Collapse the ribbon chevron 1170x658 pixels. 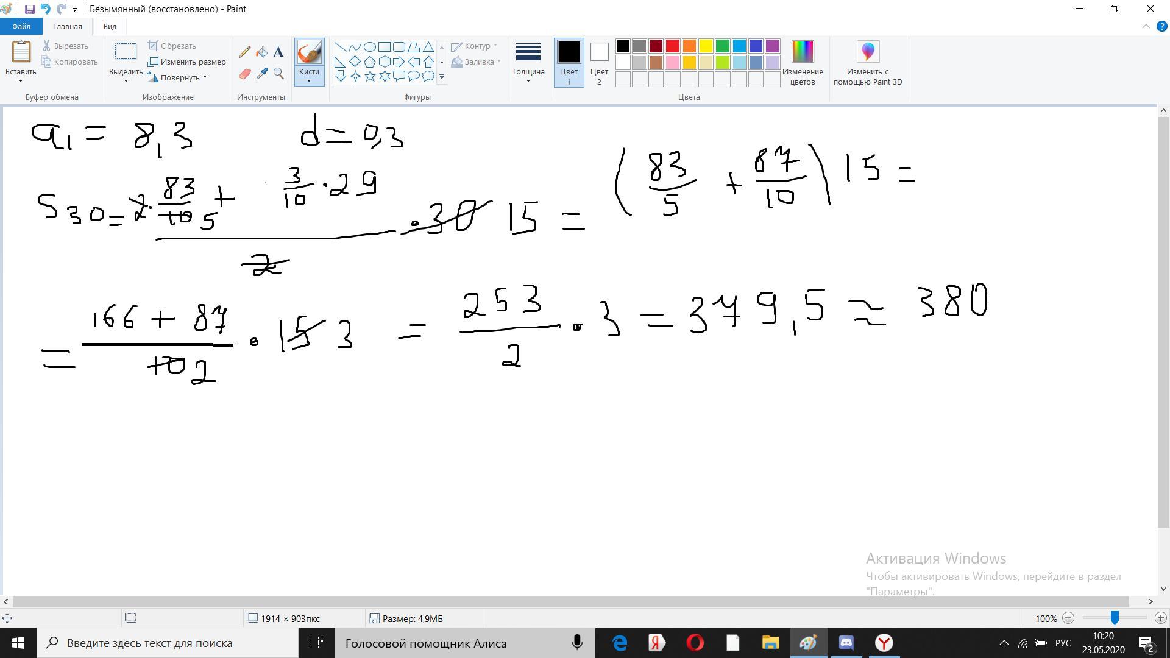coord(1146,26)
